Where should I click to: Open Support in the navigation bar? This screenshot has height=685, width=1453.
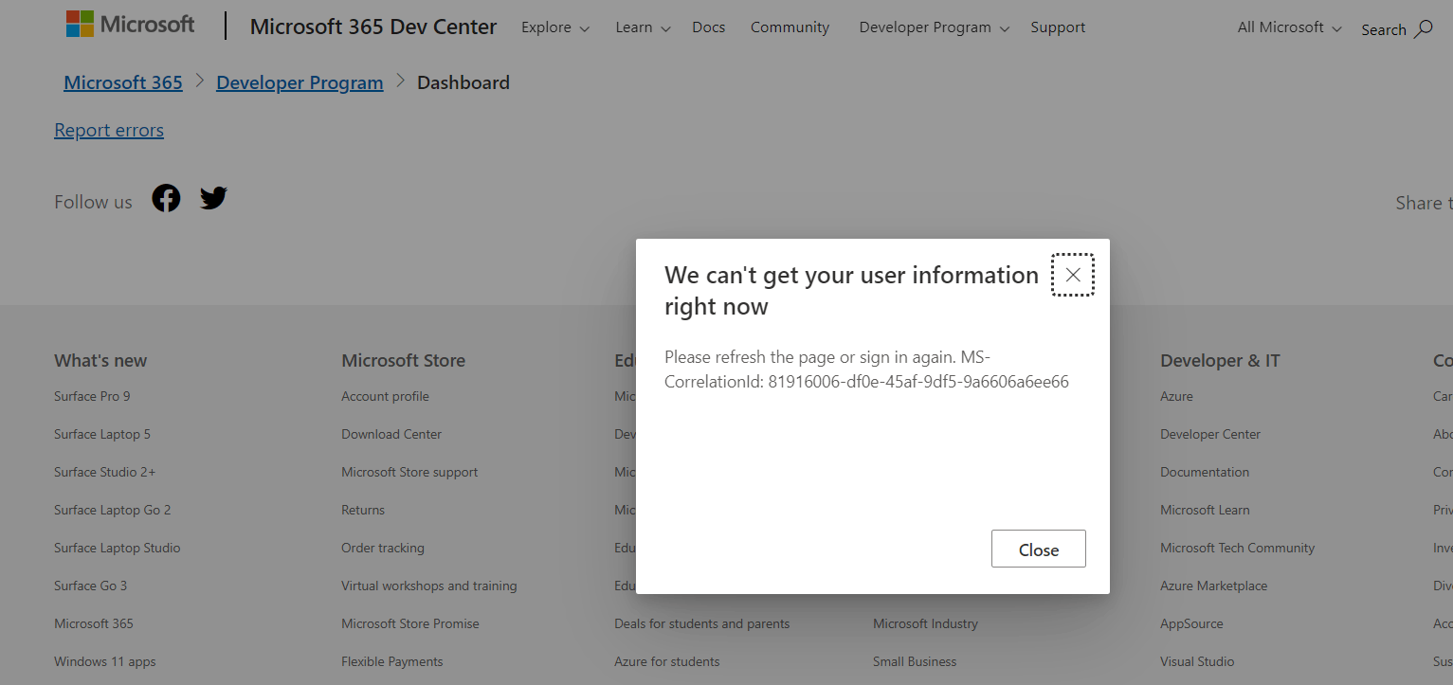(x=1058, y=27)
